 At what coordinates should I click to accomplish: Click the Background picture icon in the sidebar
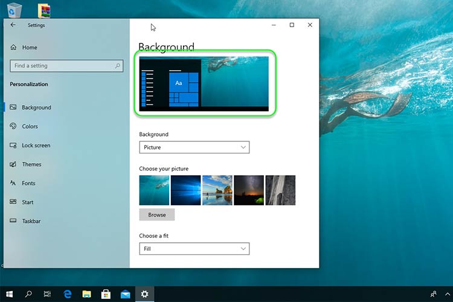tap(13, 108)
